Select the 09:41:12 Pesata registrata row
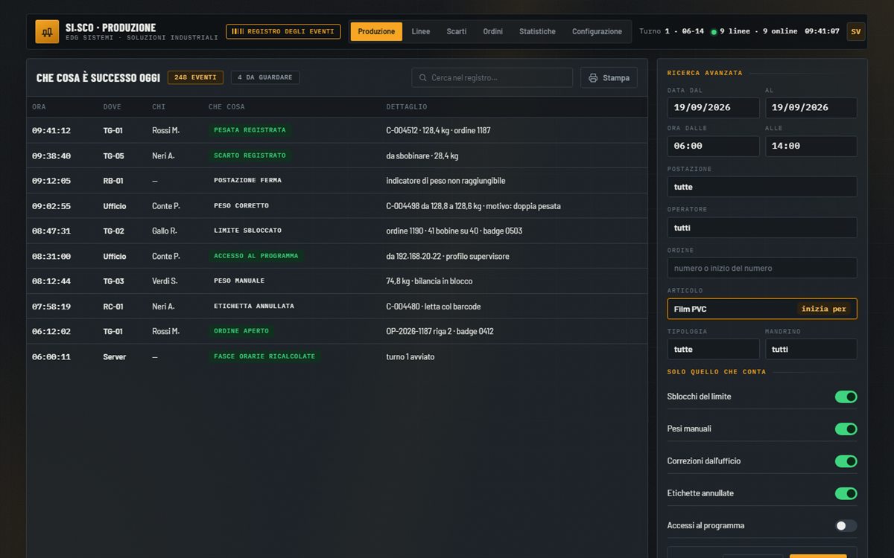This screenshot has width=894, height=558. [x=337, y=130]
